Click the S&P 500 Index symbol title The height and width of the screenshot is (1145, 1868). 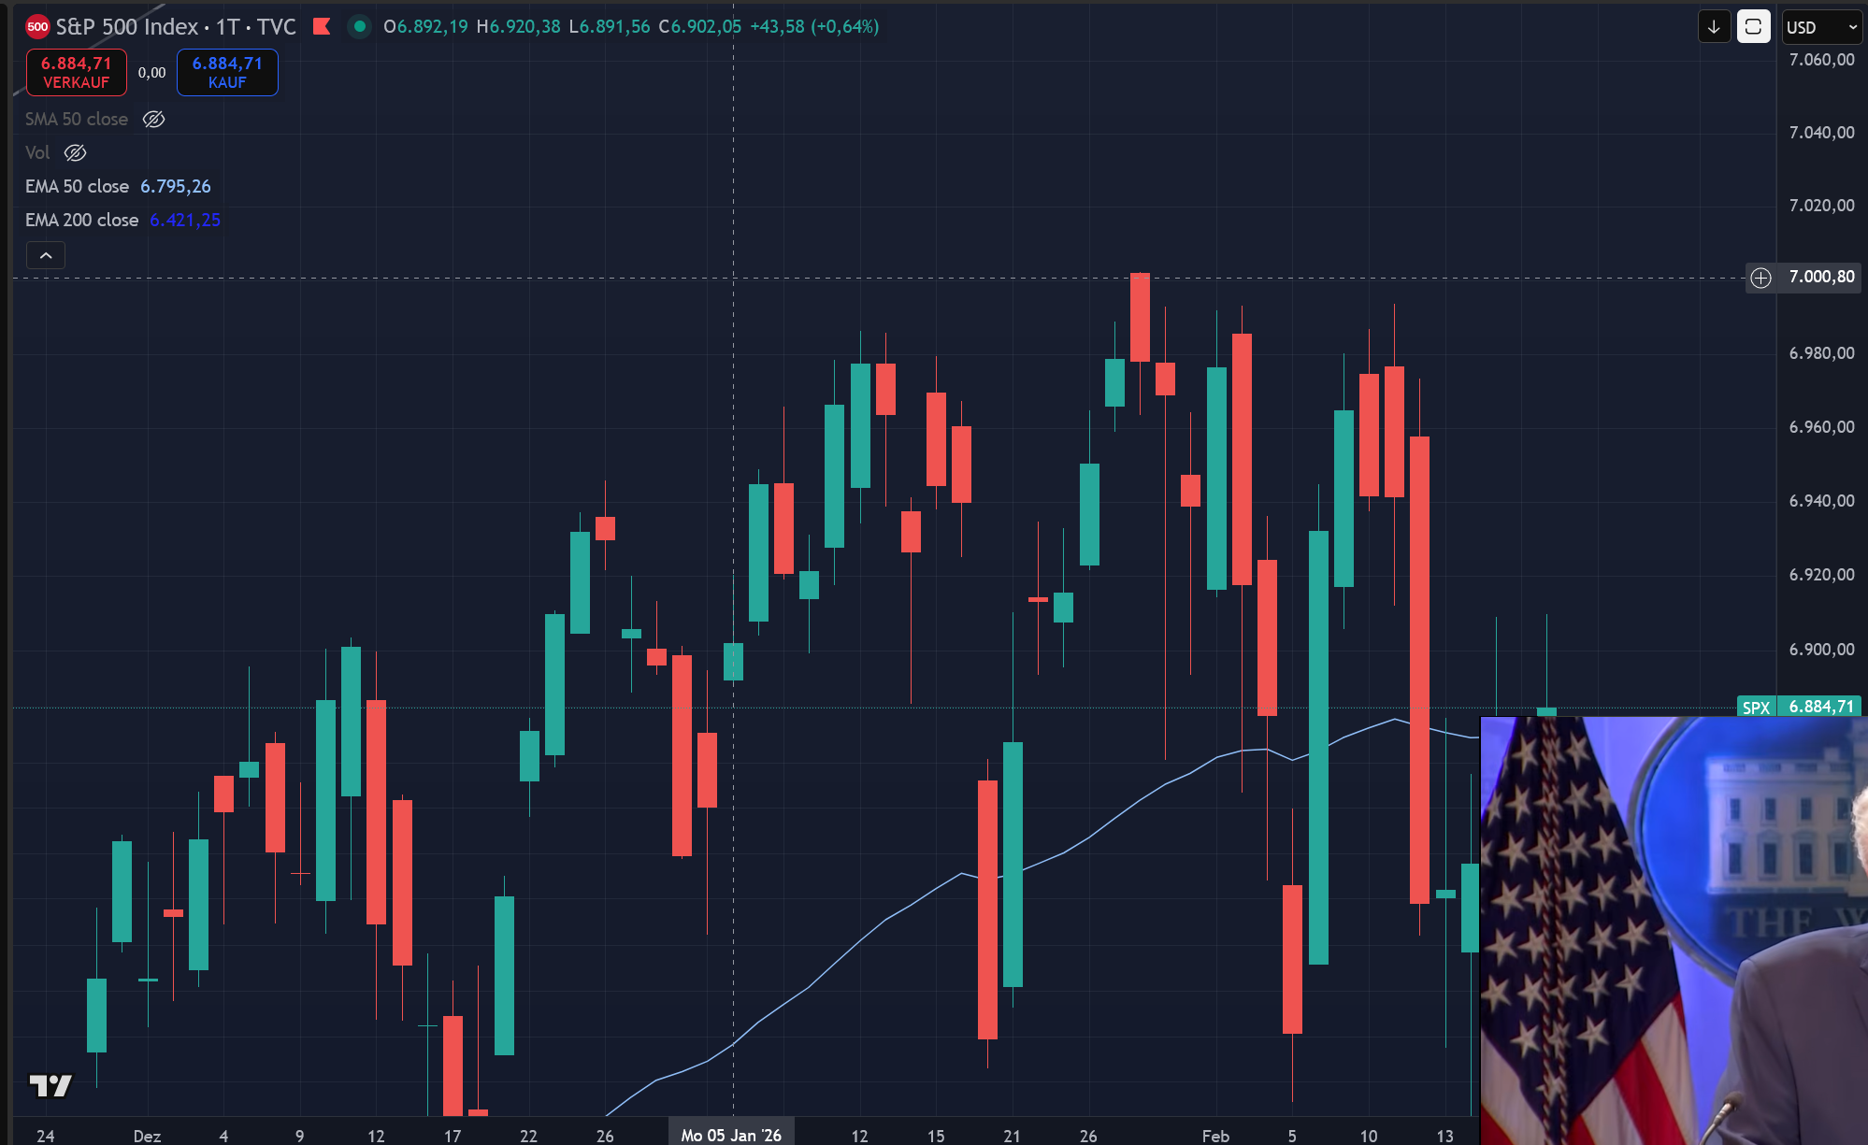tap(126, 26)
